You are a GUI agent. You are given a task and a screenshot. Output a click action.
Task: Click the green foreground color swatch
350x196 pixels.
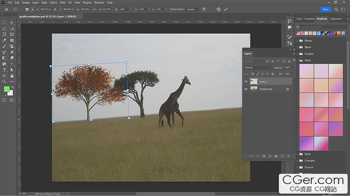tap(7, 89)
